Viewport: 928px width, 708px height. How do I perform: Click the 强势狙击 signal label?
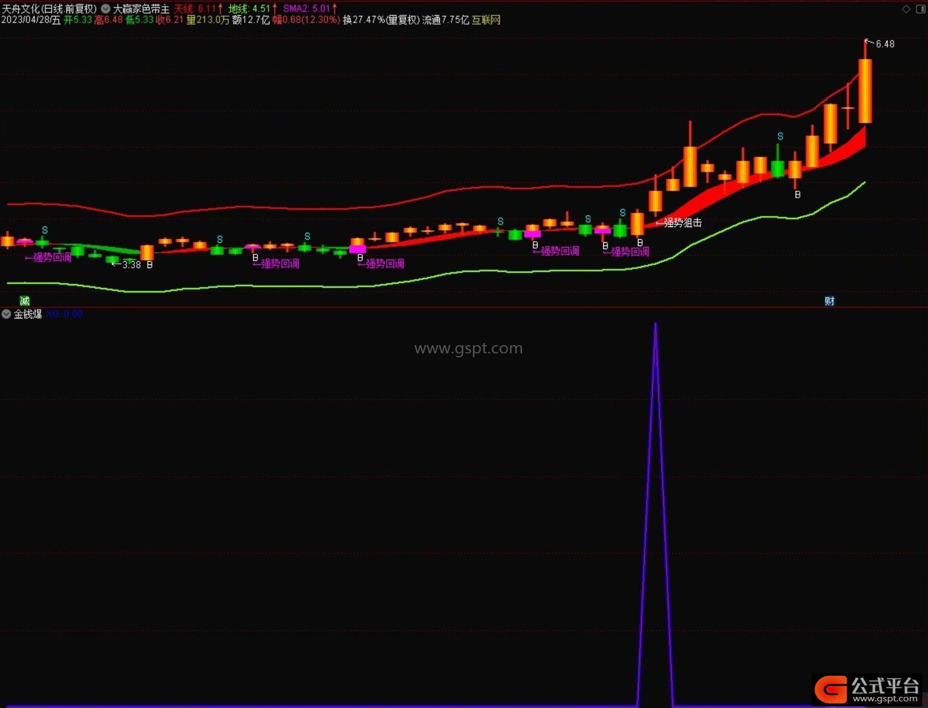tap(682, 223)
